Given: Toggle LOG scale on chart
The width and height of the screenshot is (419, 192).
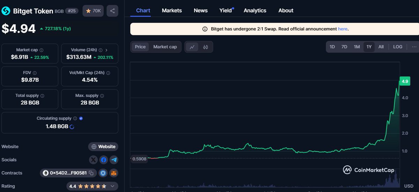Looking at the screenshot, I should pyautogui.click(x=398, y=47).
